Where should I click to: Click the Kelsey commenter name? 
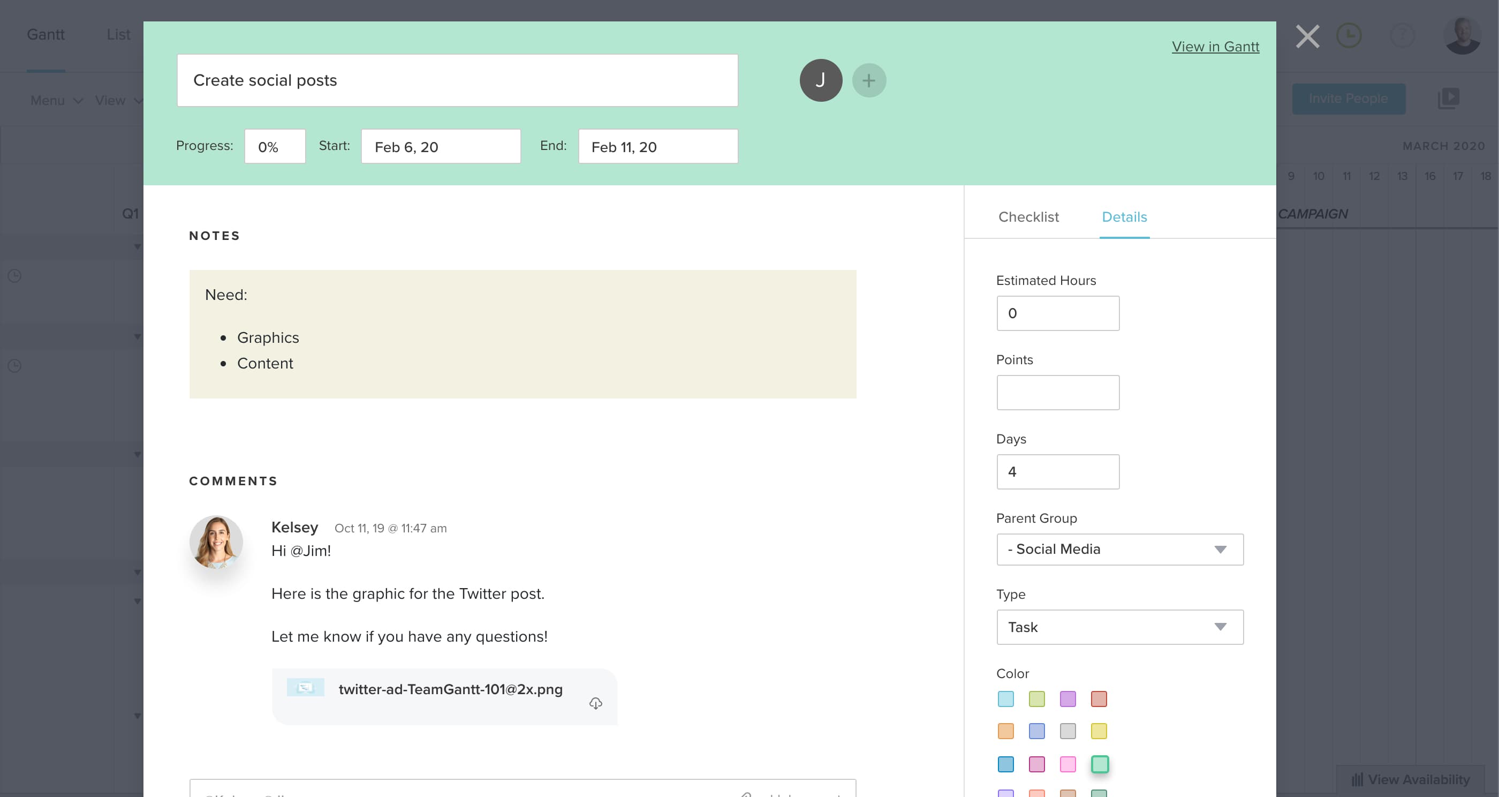pyautogui.click(x=294, y=528)
